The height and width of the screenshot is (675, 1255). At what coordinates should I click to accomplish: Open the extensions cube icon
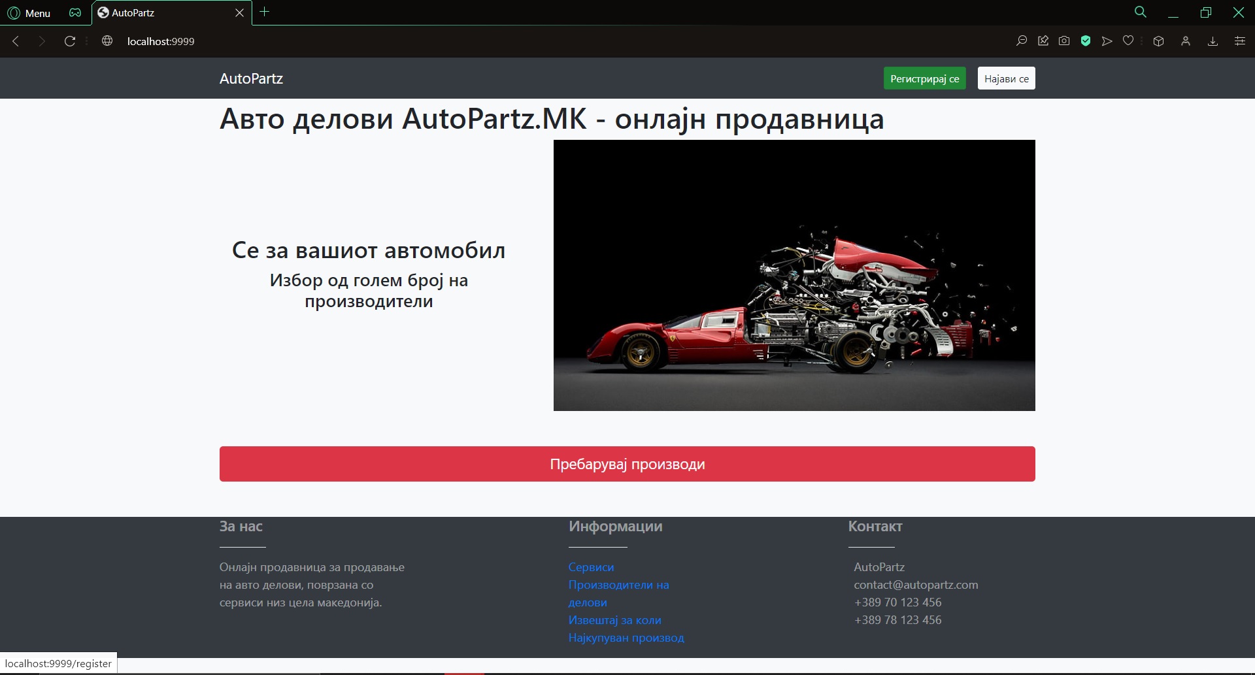(1158, 41)
